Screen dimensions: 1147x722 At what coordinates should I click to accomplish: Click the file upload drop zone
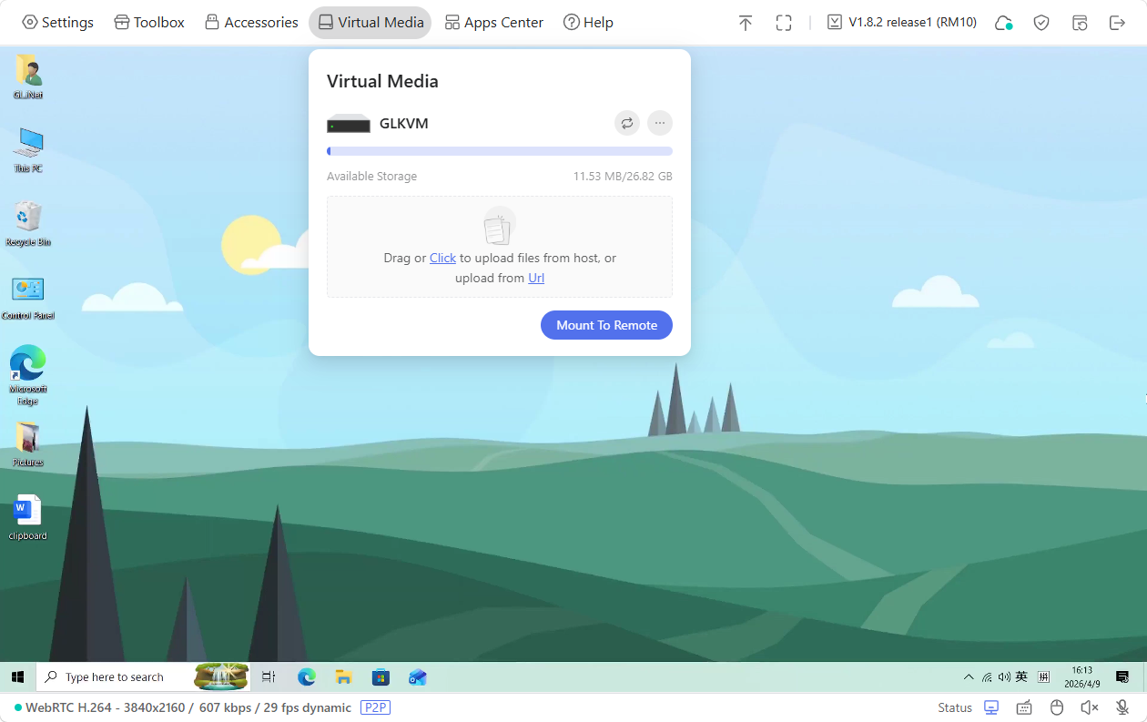[499, 247]
